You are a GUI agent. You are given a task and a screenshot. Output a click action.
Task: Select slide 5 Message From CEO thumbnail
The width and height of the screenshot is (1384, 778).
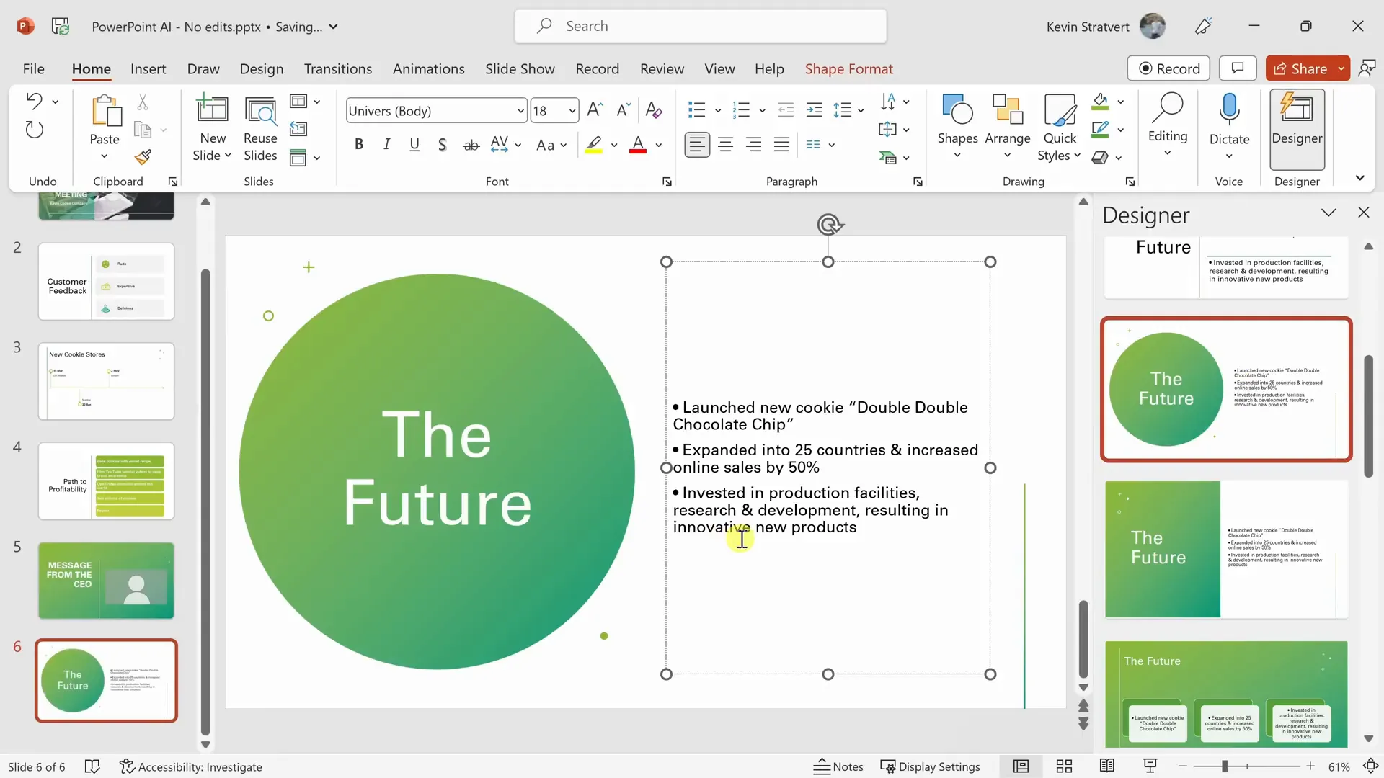point(106,581)
